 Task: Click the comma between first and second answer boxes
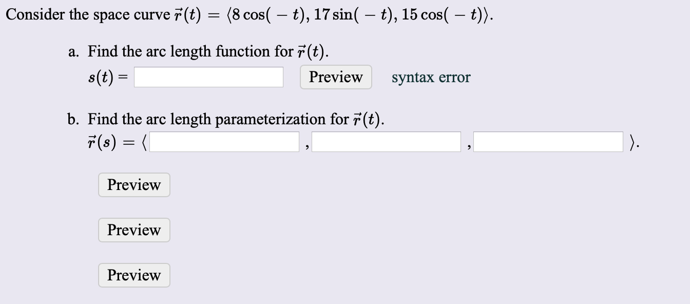306,146
